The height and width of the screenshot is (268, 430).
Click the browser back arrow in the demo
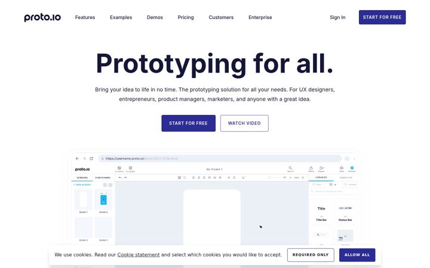77,158
